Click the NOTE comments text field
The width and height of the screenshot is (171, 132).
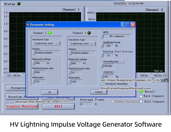coord(117,36)
